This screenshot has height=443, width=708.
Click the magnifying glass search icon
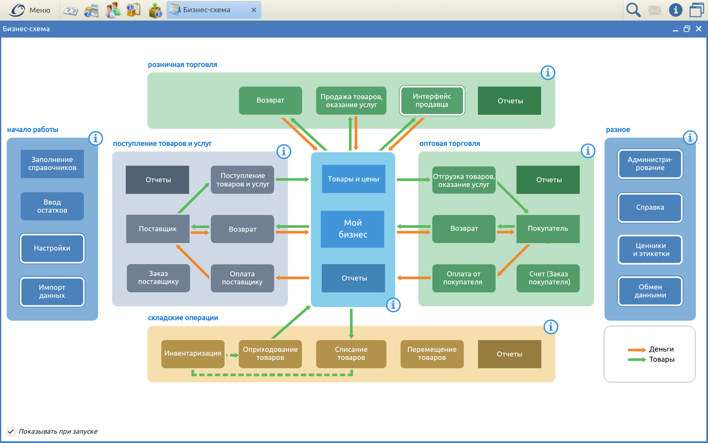click(633, 10)
